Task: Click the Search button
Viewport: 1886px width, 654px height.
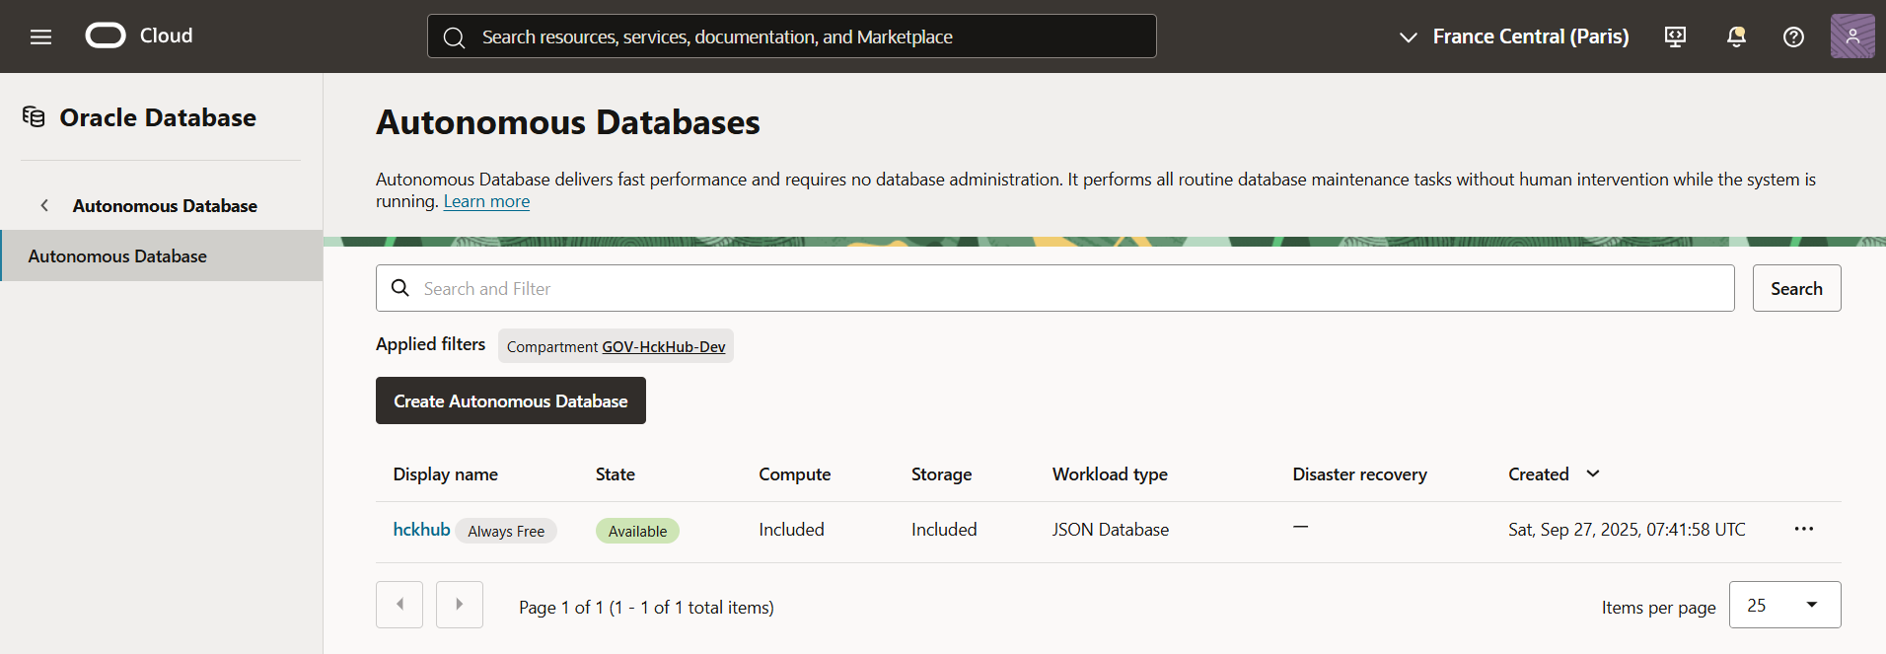Action: tap(1796, 288)
